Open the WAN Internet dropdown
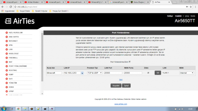Image resolution: width=198 pixels, height=111 pixels. [186, 73]
